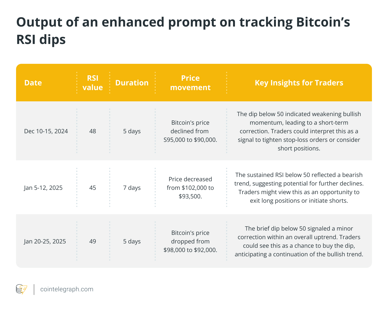Select the $95,000 to $90,000 price decline text
This screenshot has width=388, height=311.
(x=190, y=131)
